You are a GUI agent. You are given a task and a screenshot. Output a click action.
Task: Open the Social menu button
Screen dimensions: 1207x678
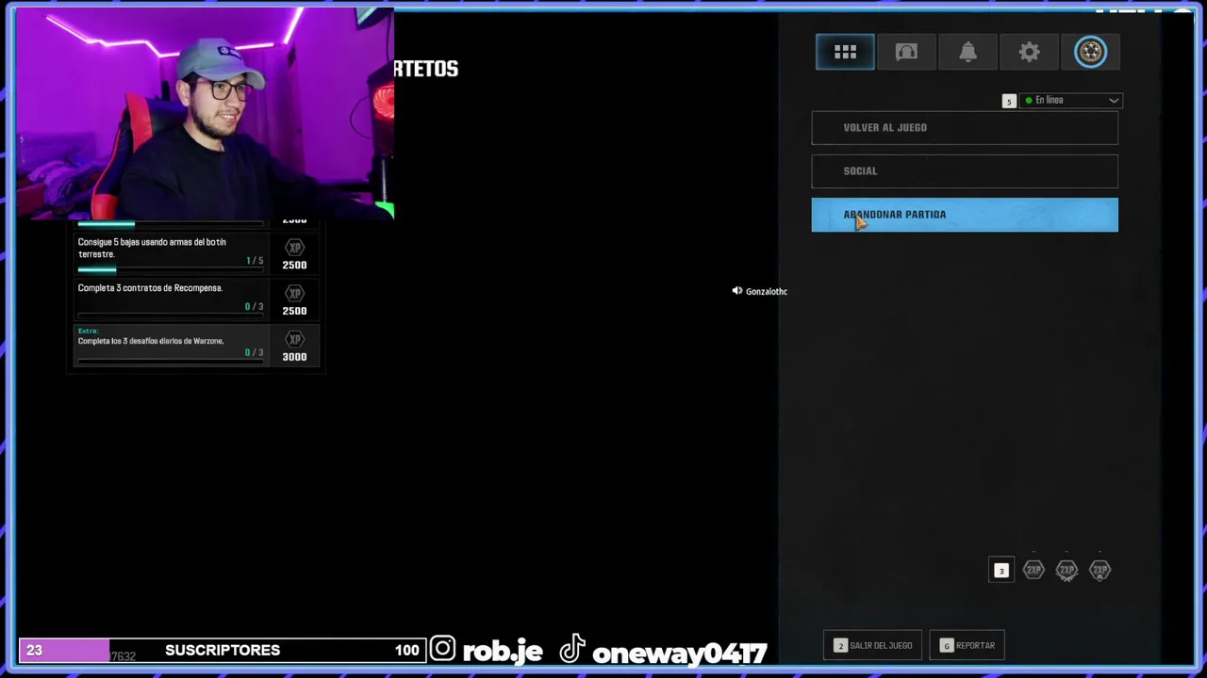[965, 170]
